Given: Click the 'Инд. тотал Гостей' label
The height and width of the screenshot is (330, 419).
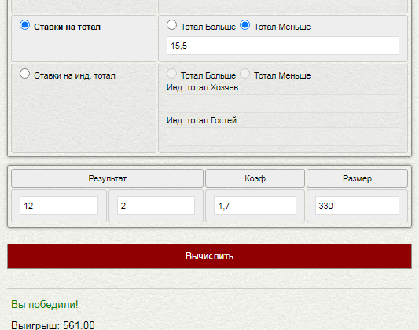Looking at the screenshot, I should (201, 120).
